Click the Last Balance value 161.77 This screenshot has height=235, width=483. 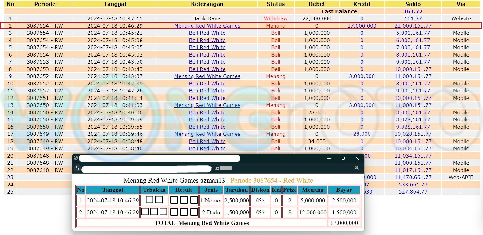coord(413,11)
